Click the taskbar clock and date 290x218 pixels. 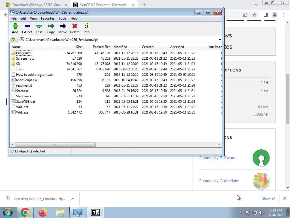pos(276,213)
